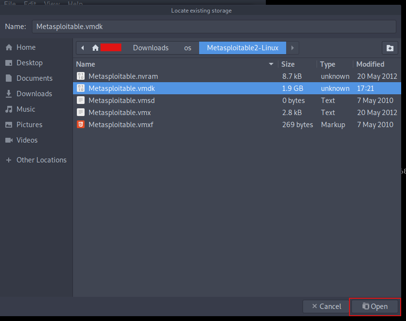The width and height of the screenshot is (406, 321).
Task: Select Metasploitable2-Linux path bar segment
Action: click(243, 48)
